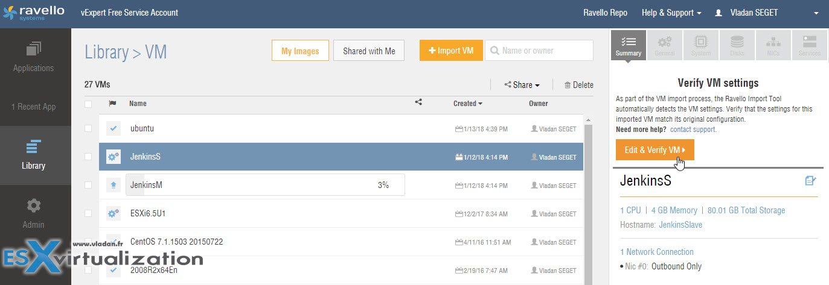The height and width of the screenshot is (285, 829).
Task: Check the JenkinsM VM checkbox
Action: [88, 185]
